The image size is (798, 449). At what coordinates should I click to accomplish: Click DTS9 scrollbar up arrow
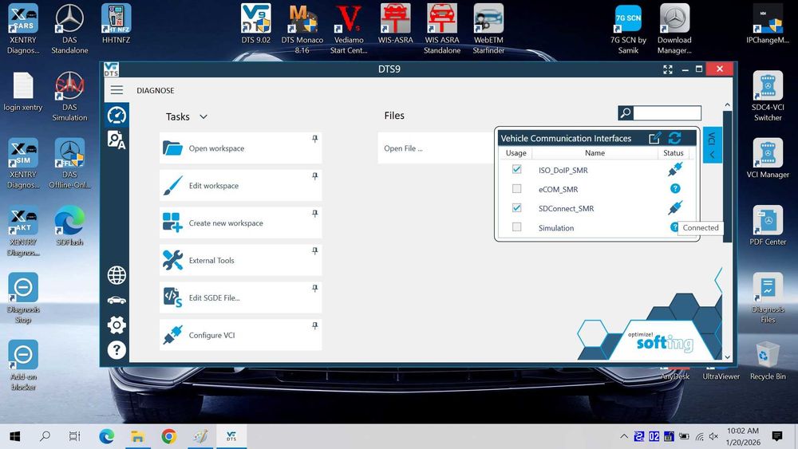point(727,104)
